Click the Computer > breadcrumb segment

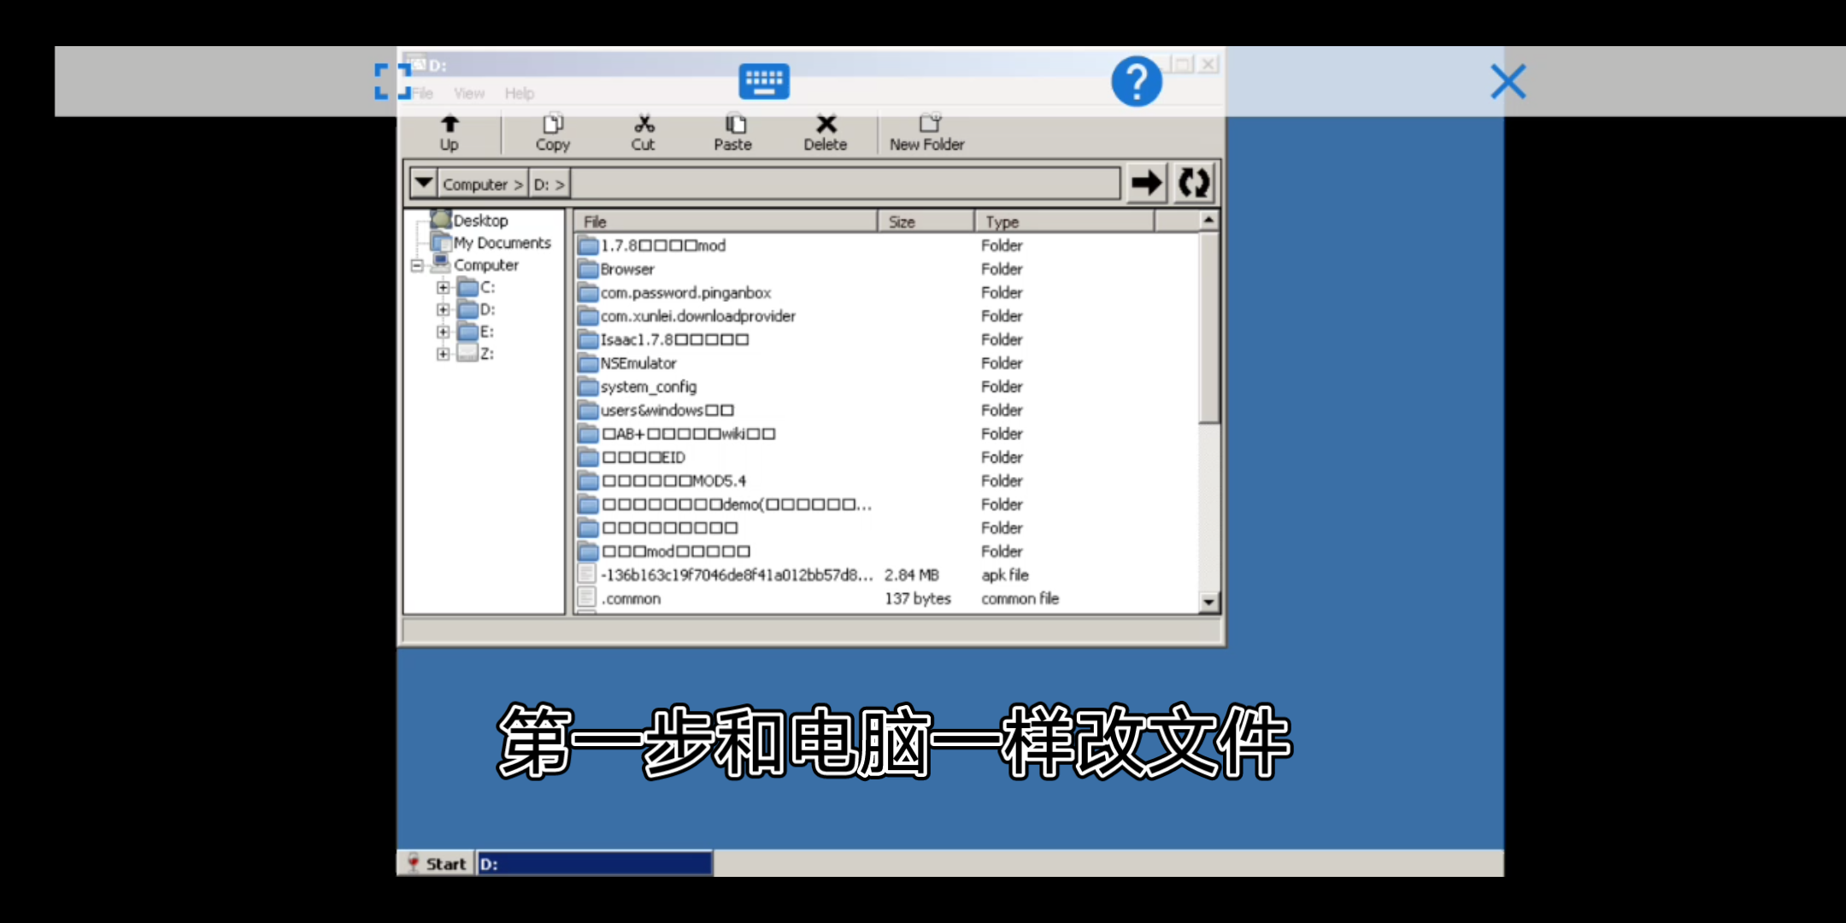coord(483,185)
